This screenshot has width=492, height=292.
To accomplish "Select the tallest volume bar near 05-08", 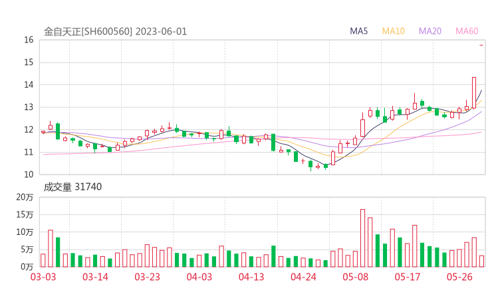I will click(x=363, y=238).
